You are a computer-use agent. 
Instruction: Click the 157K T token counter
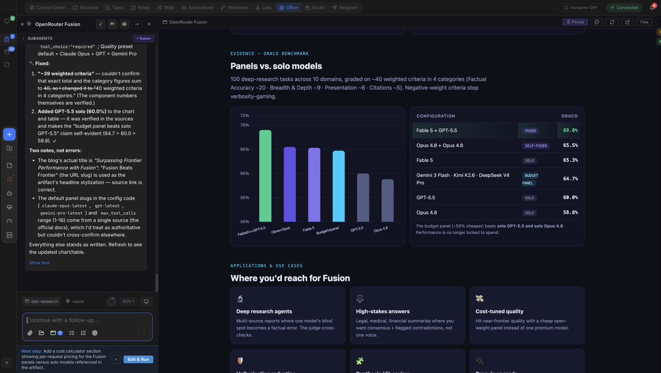pos(128,301)
